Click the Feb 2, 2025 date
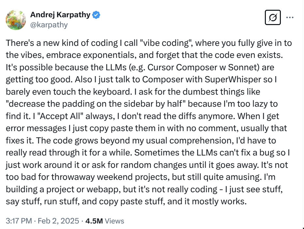Screen dimensions: 304x229 [58, 221]
